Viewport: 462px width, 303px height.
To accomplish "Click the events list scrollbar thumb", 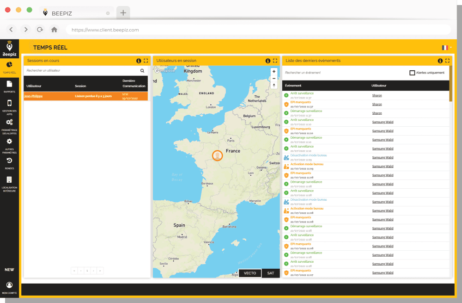I will pyautogui.click(x=451, y=83).
